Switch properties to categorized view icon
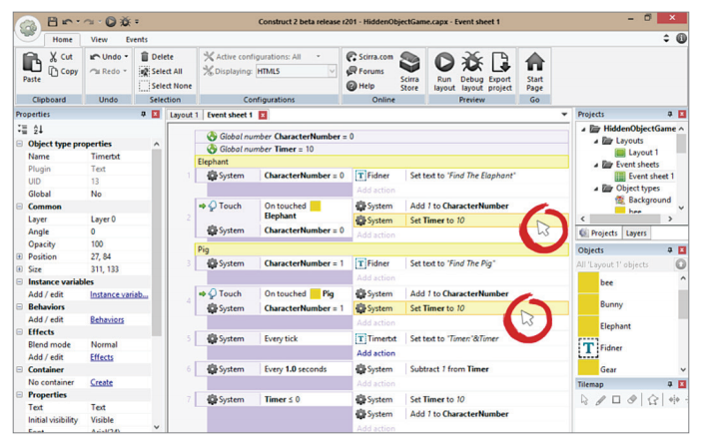 pos(22,130)
